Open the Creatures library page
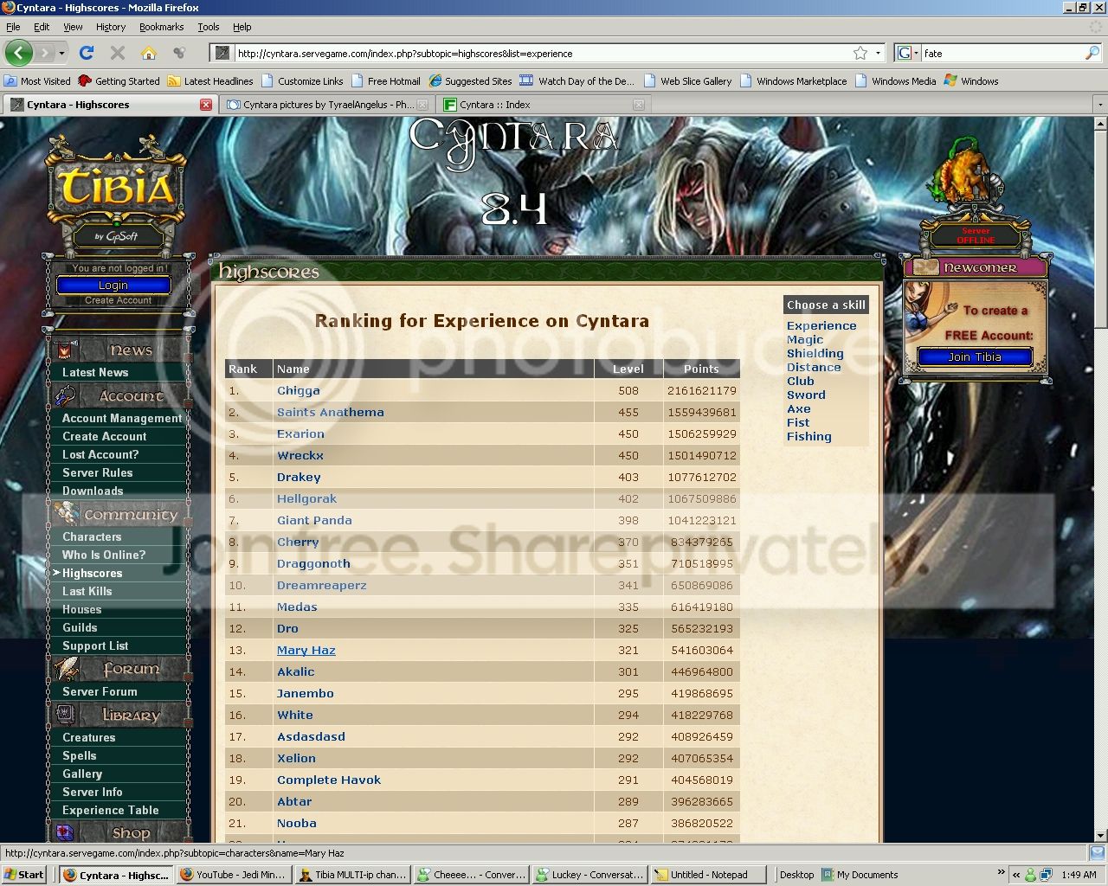Screen dimensions: 1108x886 (x=89, y=737)
